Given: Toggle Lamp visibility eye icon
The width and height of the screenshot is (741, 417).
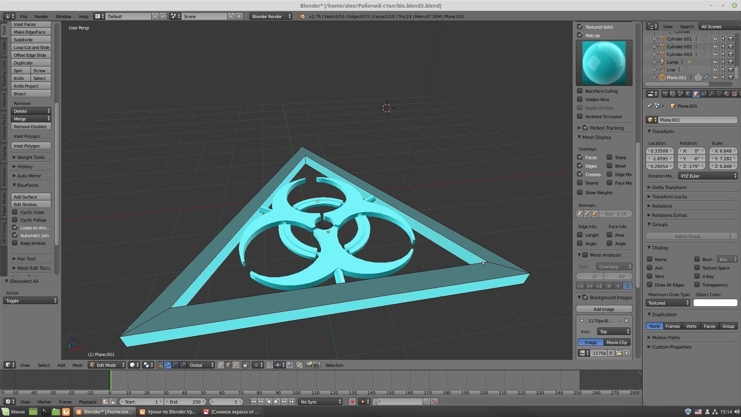Looking at the screenshot, I should 715,62.
